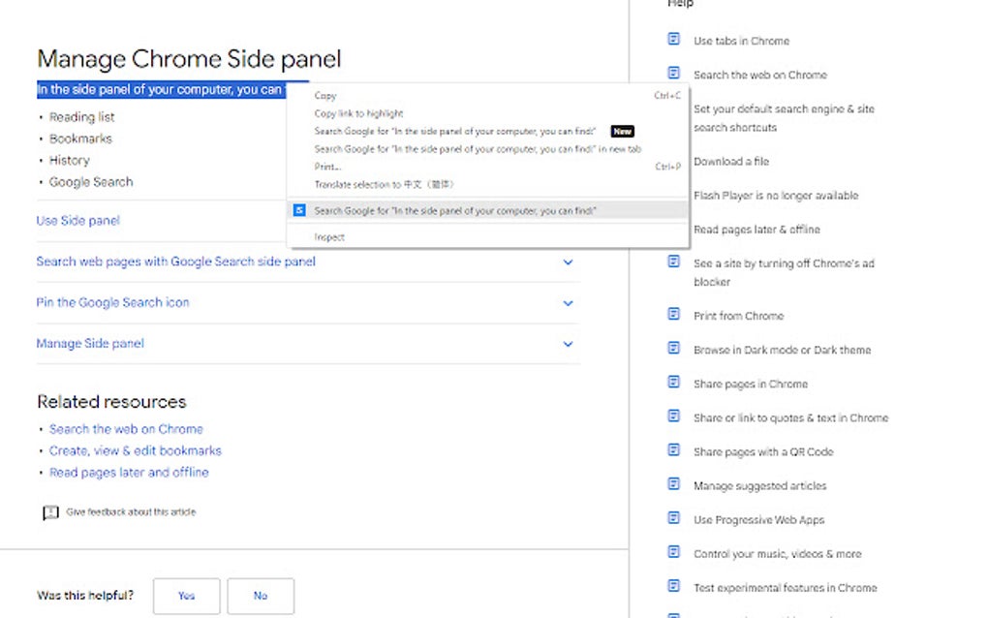Select Inspect in the context menu

tap(329, 237)
